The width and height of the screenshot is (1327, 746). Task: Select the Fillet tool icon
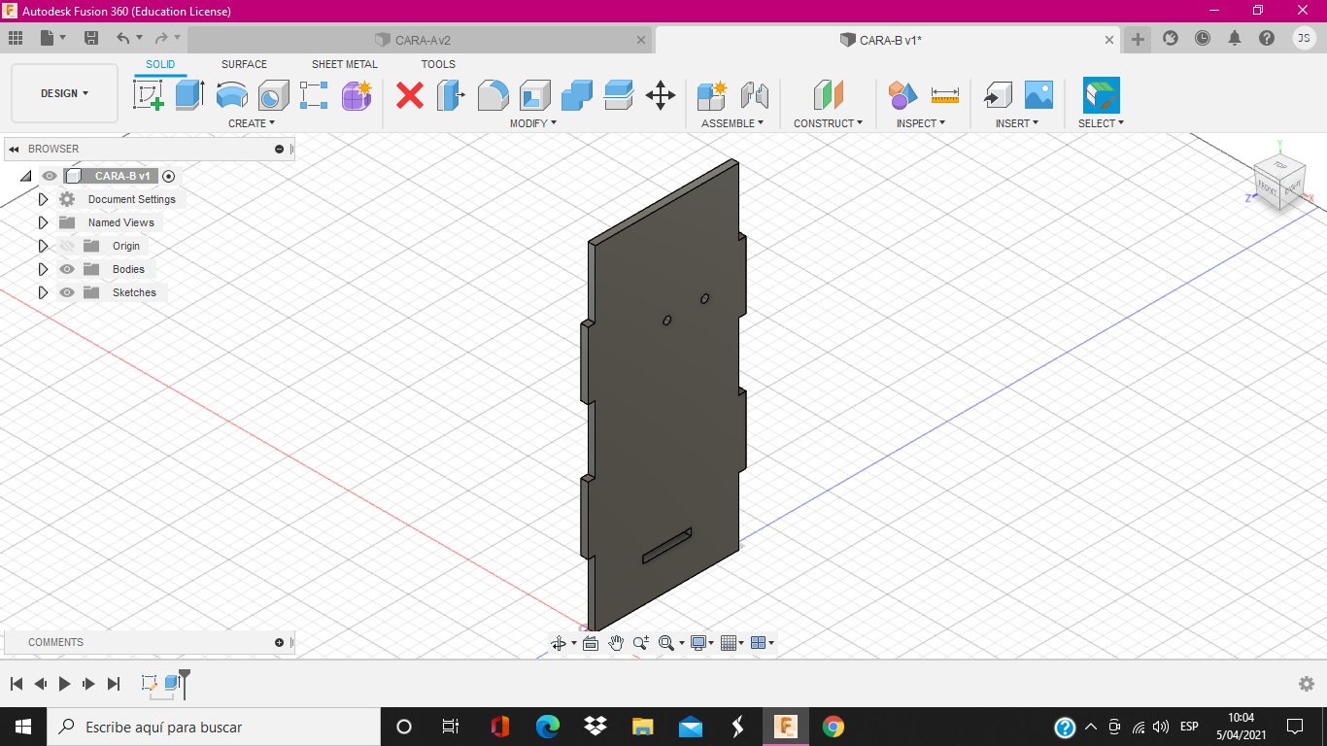point(493,95)
